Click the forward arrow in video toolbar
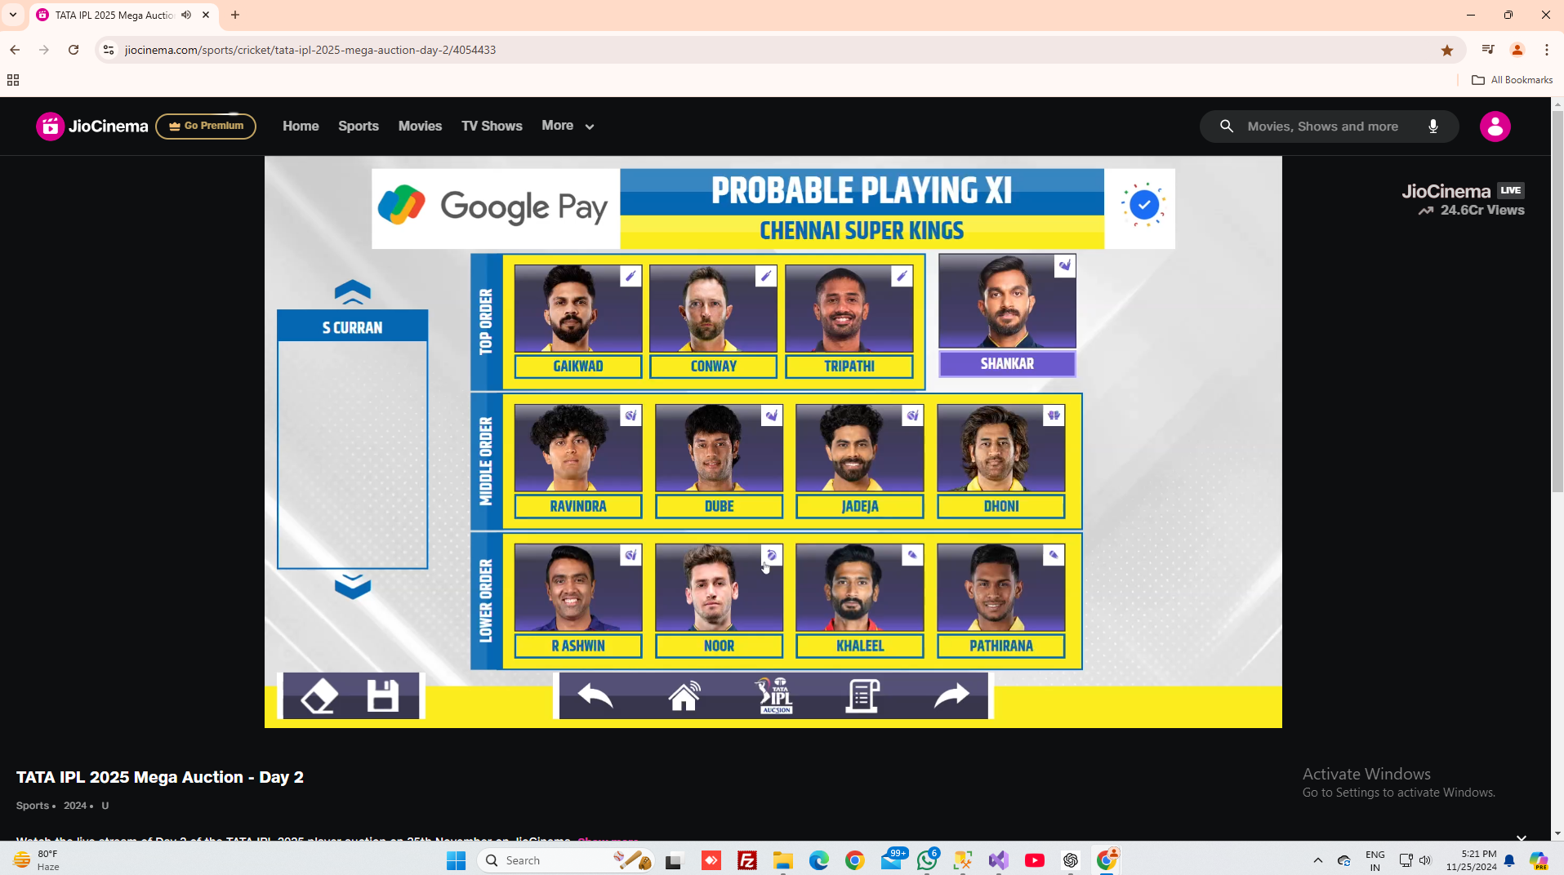Image resolution: width=1564 pixels, height=875 pixels. click(951, 696)
